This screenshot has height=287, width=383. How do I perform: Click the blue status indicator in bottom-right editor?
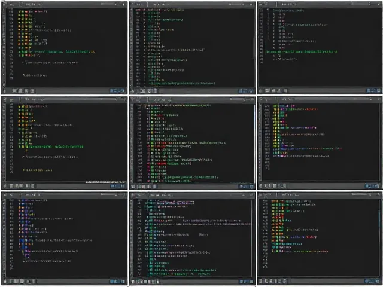372,281
